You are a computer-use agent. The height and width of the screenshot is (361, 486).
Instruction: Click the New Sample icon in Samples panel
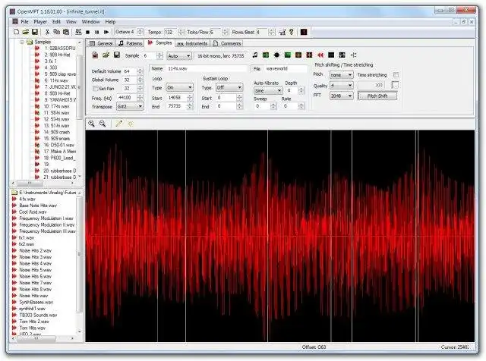point(95,55)
